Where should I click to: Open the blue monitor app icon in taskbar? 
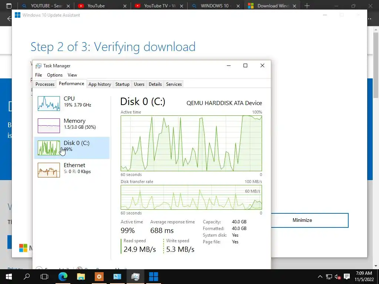(x=117, y=277)
